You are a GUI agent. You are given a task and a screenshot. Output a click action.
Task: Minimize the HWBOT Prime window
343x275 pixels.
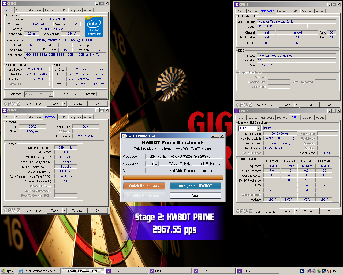pyautogui.click(x=213, y=136)
